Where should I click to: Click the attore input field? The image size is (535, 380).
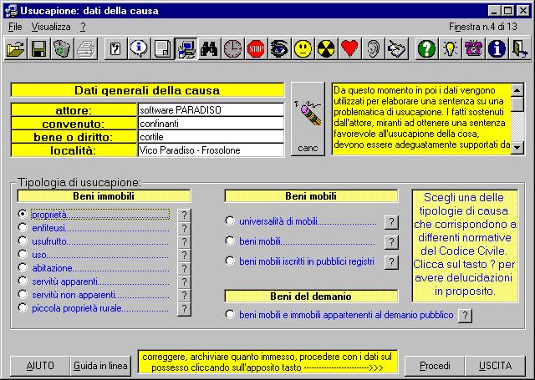pos(211,109)
